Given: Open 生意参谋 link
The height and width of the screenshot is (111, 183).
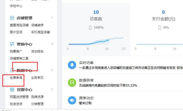Looking at the screenshot, I should click(16, 78).
